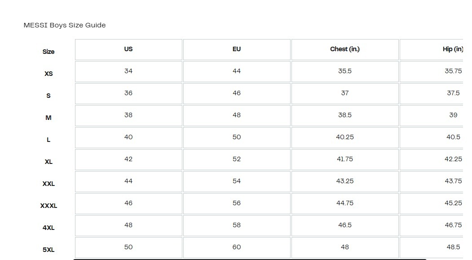This screenshot has width=472, height=260.
Task: Click the Chest (in.) column header
Action: [x=345, y=49]
